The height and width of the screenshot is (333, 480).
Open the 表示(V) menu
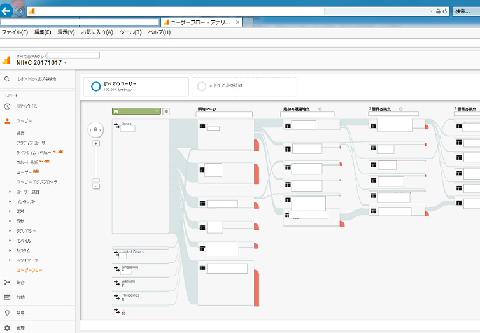(66, 32)
